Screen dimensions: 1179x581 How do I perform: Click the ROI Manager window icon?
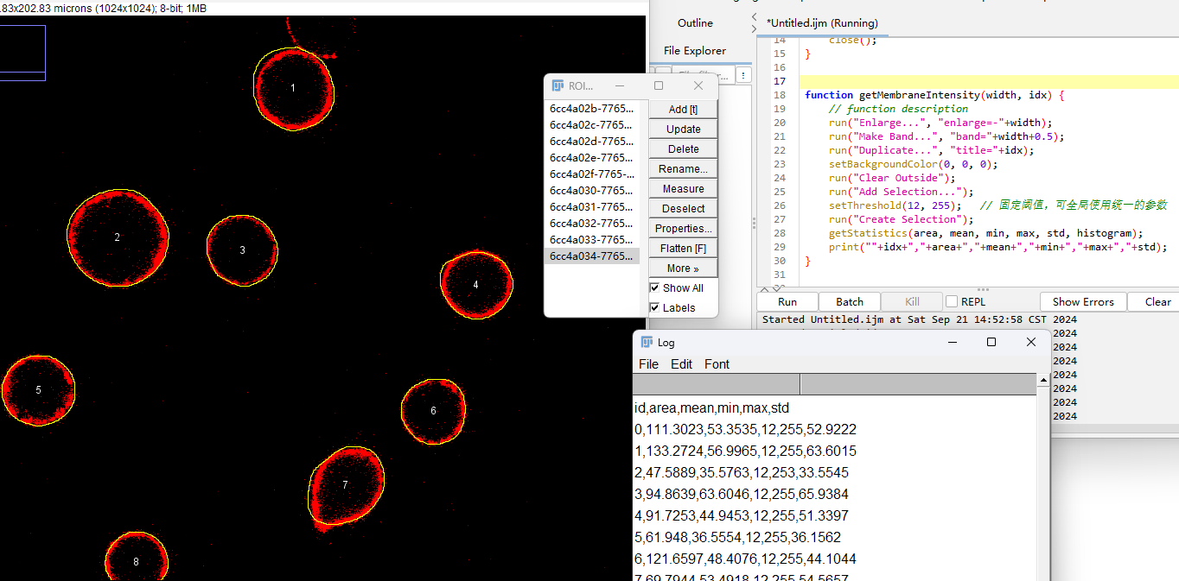(558, 86)
